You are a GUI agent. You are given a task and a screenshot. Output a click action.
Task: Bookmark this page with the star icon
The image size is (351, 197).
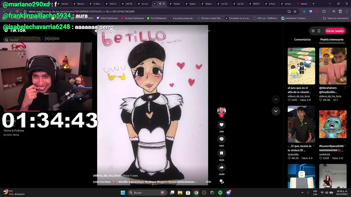click(295, 11)
